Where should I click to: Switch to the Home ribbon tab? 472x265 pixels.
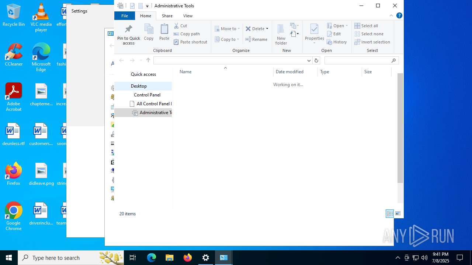(146, 16)
